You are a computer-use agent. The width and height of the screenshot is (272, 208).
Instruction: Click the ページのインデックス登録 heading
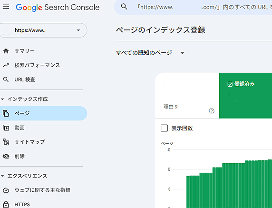[x=161, y=30]
